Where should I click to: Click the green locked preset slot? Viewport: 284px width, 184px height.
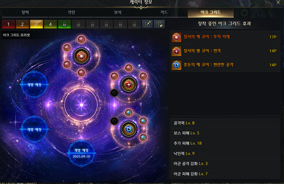[x=64, y=24]
